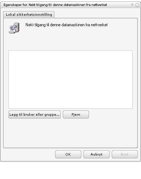Open context help via the ? icon

click(x=132, y=5)
